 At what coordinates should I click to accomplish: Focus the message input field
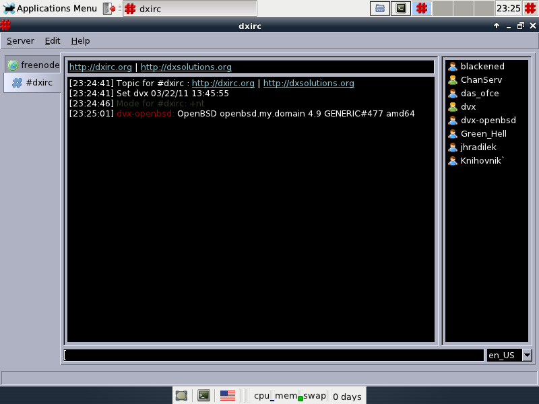click(274, 355)
